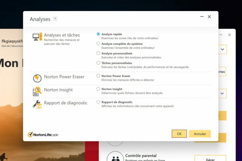Viewport: 242px width, 161px height.
Task: Expand the lower chevron dropdown behind dialog
Action: click(x=222, y=93)
